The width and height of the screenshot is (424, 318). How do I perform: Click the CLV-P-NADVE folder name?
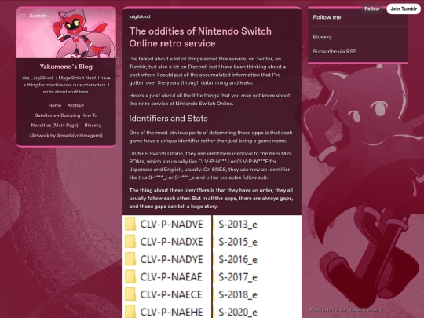(171, 225)
